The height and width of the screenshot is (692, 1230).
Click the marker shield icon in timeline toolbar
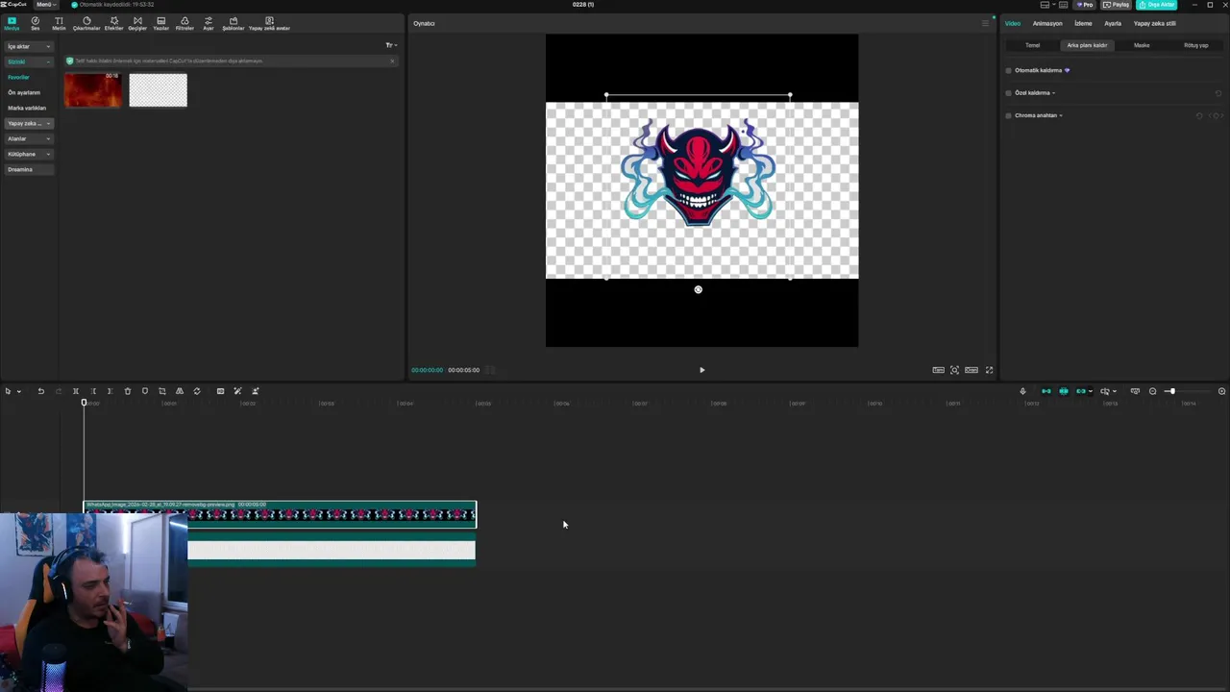[x=145, y=391]
